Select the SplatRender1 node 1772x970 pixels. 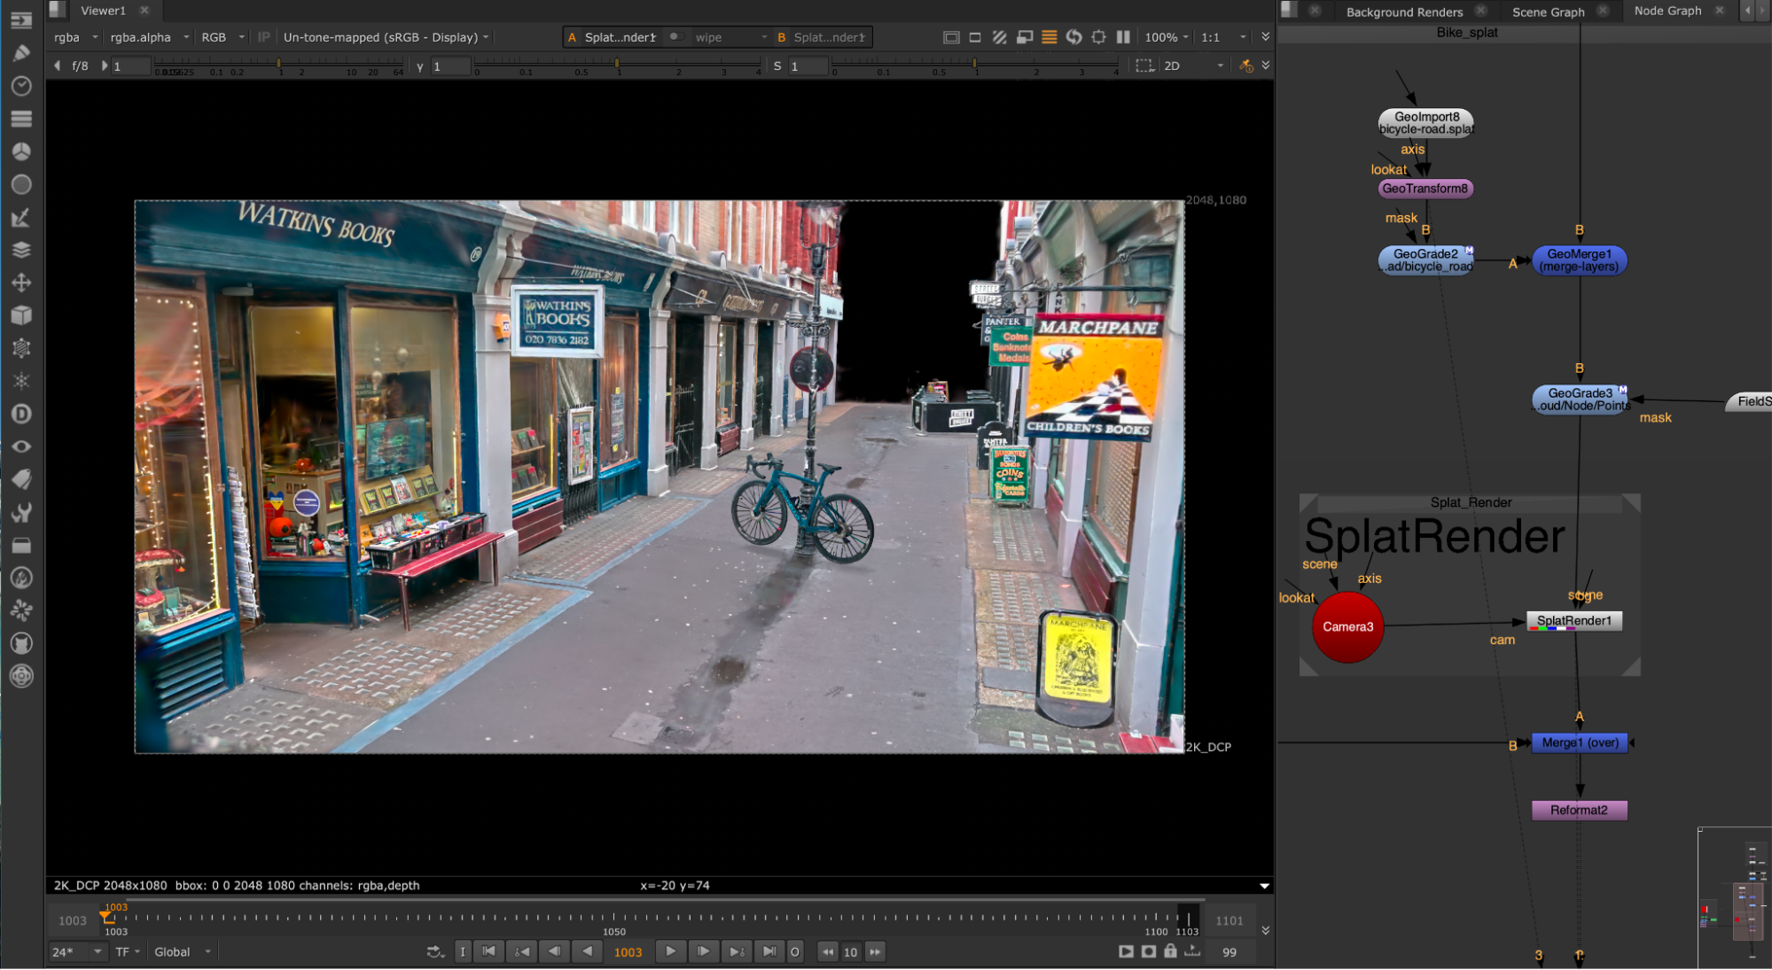coord(1573,621)
